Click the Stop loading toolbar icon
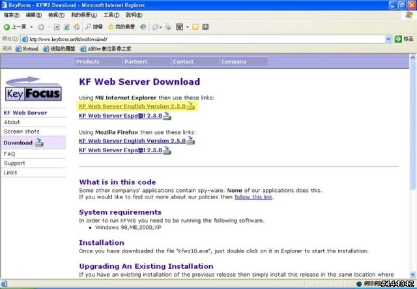This screenshot has height=289, width=417. 57,27
